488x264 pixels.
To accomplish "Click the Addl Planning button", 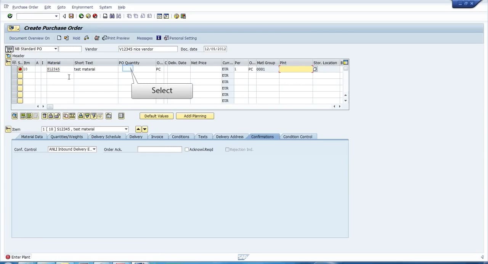I will 195,116.
